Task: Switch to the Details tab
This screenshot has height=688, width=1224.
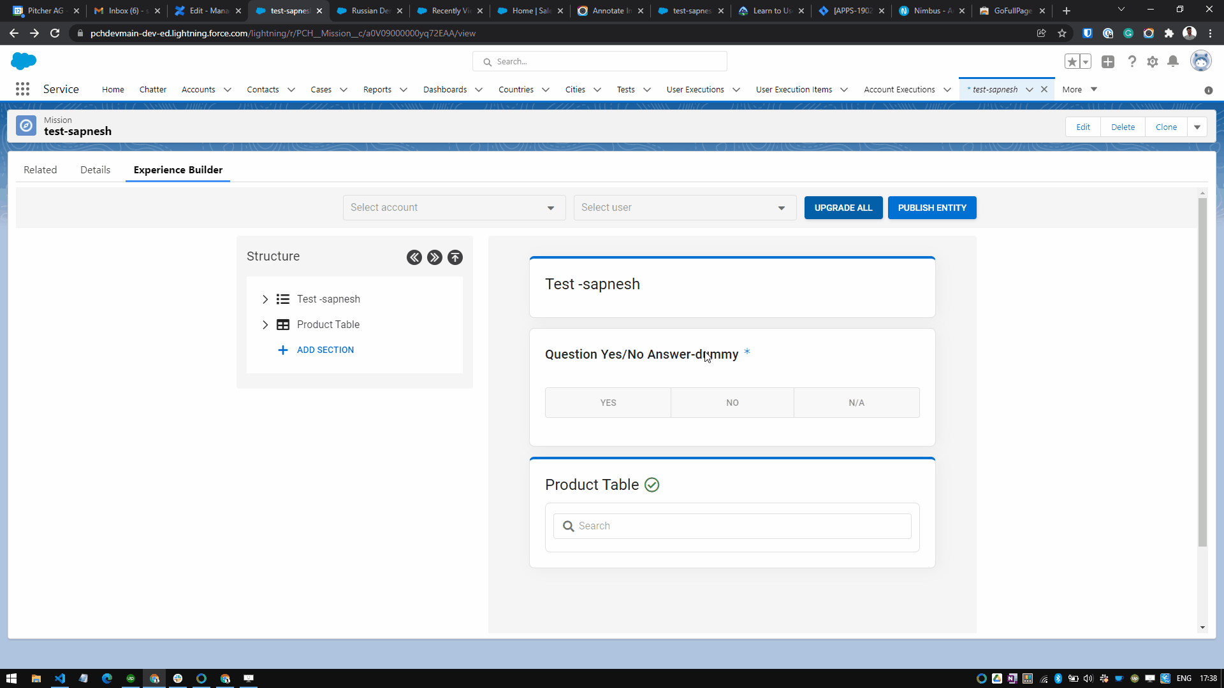Action: pyautogui.click(x=95, y=170)
